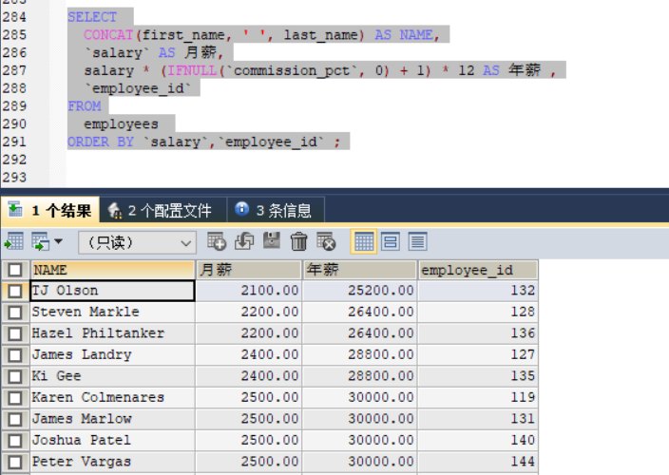
Task: Check the Hazel Philtanker row checkbox
Action: [x=15, y=333]
